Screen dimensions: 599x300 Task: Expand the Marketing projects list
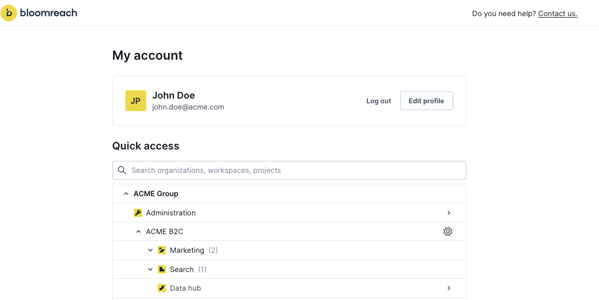pos(150,250)
